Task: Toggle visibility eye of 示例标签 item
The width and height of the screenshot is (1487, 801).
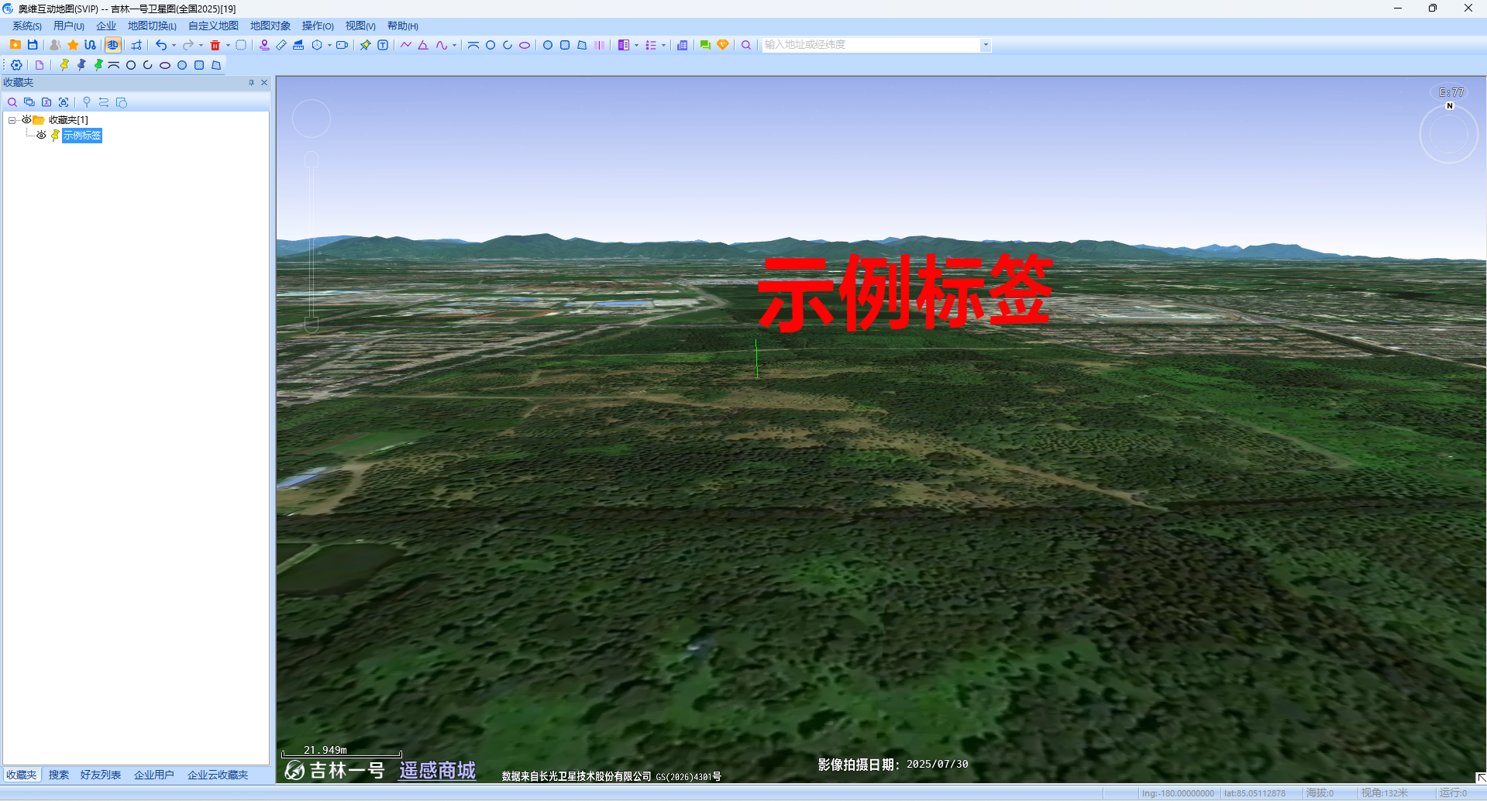Action: (41, 135)
